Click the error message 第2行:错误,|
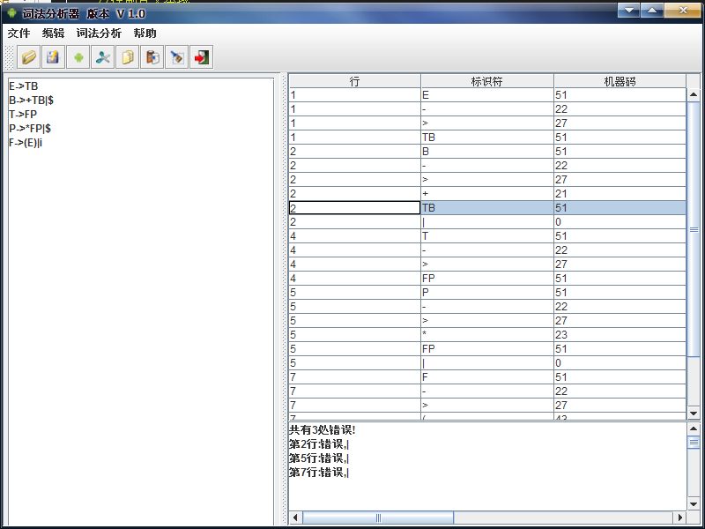Viewport: 705px width, 529px height. click(x=319, y=444)
